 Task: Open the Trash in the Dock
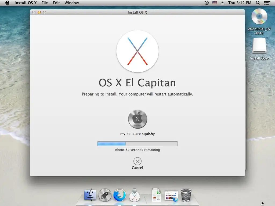pos(186,195)
